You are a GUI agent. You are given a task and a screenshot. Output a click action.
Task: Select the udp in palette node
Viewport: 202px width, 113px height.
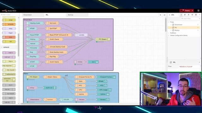pos(9,98)
